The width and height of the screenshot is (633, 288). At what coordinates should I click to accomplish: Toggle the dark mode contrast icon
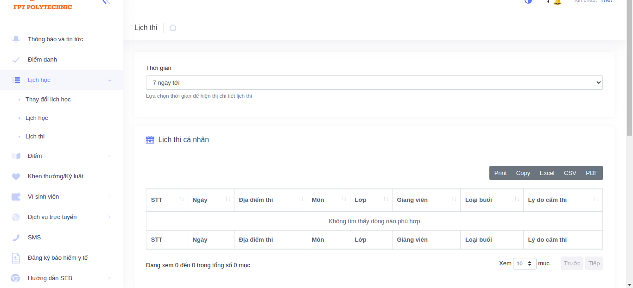click(x=528, y=1)
